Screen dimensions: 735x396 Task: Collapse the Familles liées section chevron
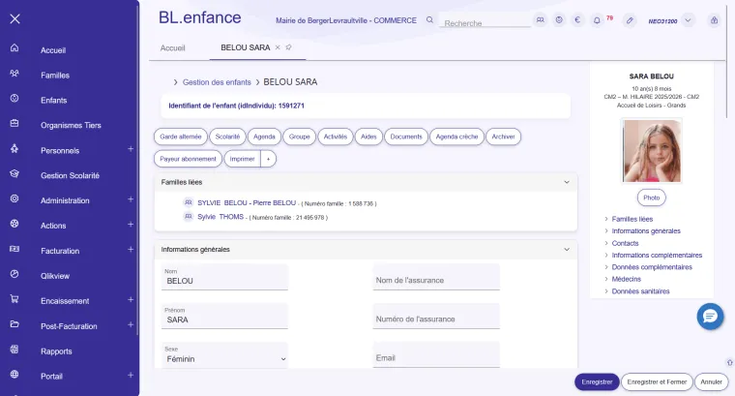click(x=567, y=182)
